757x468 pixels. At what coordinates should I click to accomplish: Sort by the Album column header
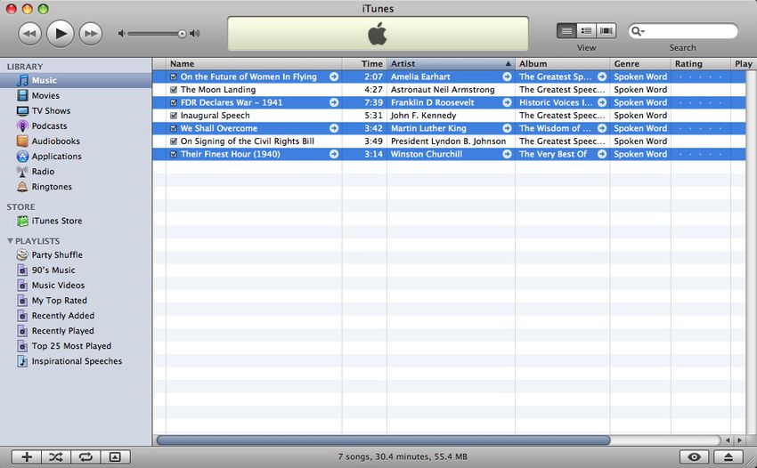click(563, 64)
